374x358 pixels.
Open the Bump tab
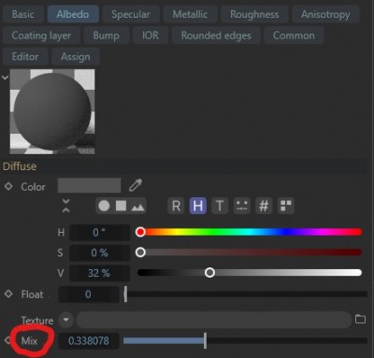(106, 36)
